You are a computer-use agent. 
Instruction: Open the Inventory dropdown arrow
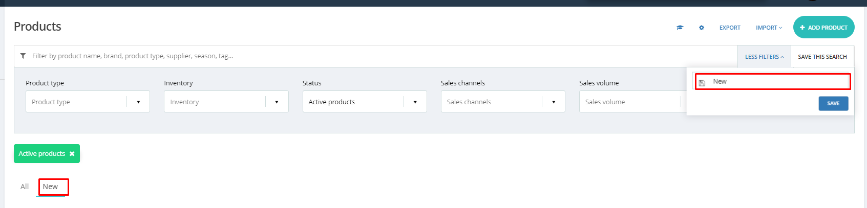(277, 102)
